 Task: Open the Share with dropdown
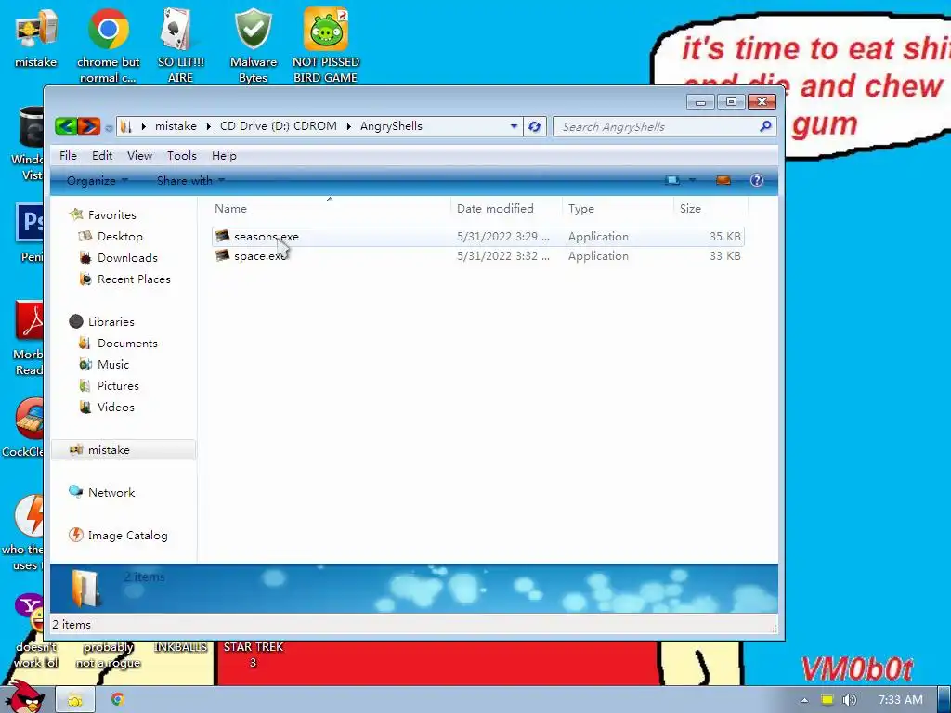[190, 181]
